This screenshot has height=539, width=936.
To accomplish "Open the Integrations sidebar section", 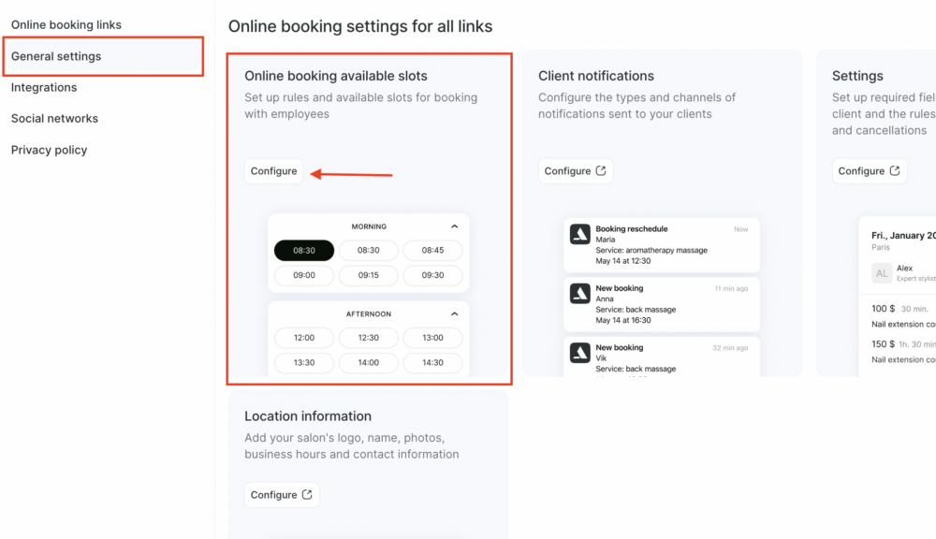I will pyautogui.click(x=44, y=87).
